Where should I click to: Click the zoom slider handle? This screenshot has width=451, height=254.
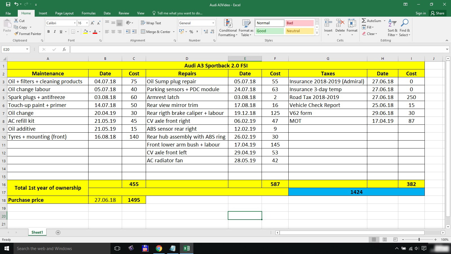(x=419, y=239)
